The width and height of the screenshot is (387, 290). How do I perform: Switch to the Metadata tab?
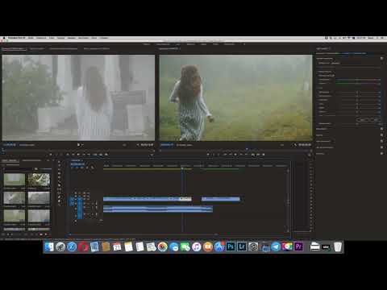click(96, 49)
